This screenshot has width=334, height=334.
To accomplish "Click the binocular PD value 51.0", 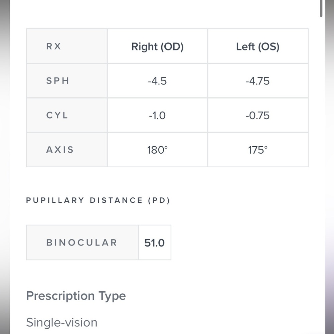I will (154, 243).
